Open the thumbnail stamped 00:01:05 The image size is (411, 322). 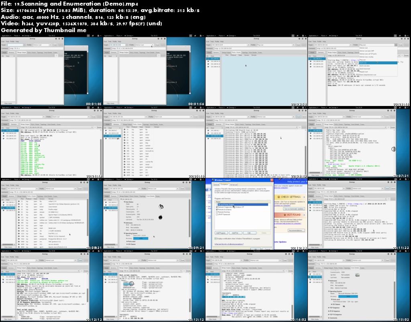coord(52,70)
